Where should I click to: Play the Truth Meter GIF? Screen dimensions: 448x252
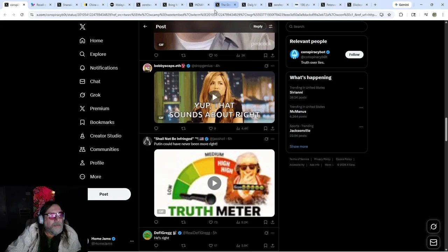[x=214, y=183]
